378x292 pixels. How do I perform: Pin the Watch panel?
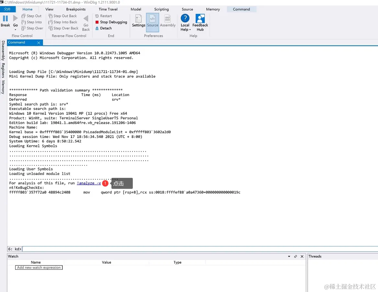(x=295, y=256)
